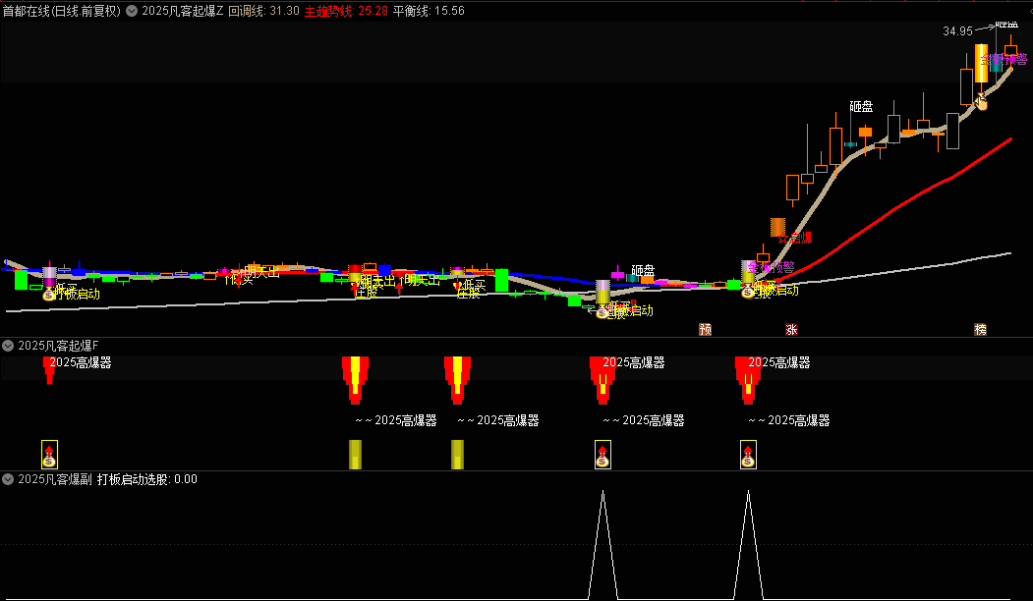Click the money bag icon at the chart's lowest trough
Image resolution: width=1033 pixels, height=601 pixels.
coord(603,312)
